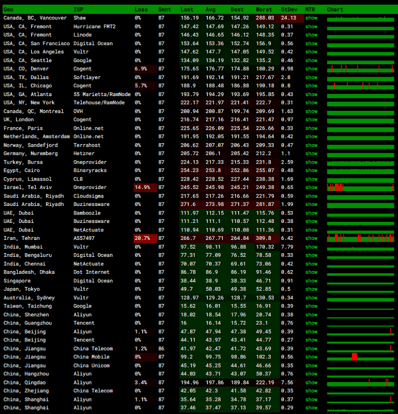Show MTR for Dubai Bamboozle row
Image resolution: width=398 pixels, height=414 pixels.
point(312,213)
